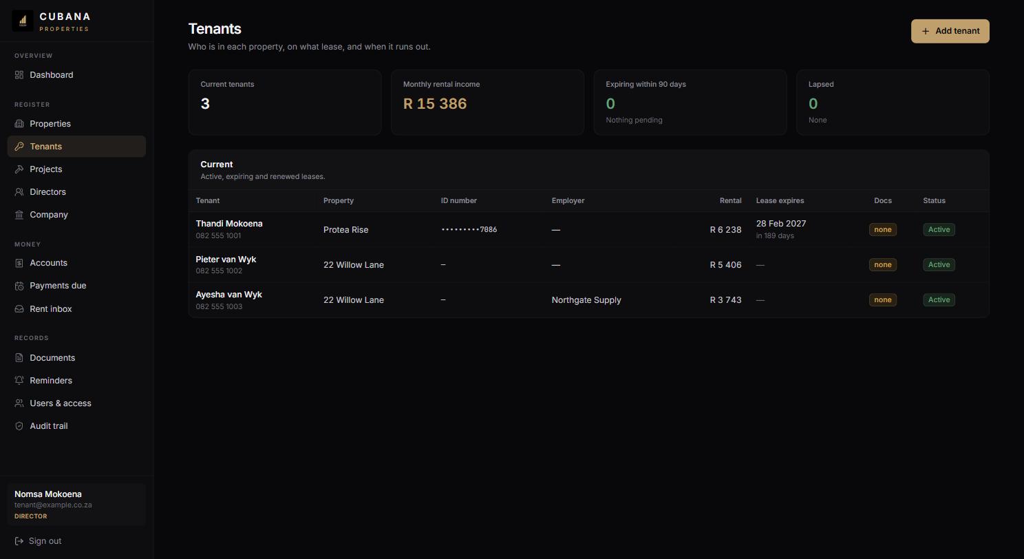Open the Dashboard menu item
This screenshot has height=559, width=1024.
[x=76, y=75]
